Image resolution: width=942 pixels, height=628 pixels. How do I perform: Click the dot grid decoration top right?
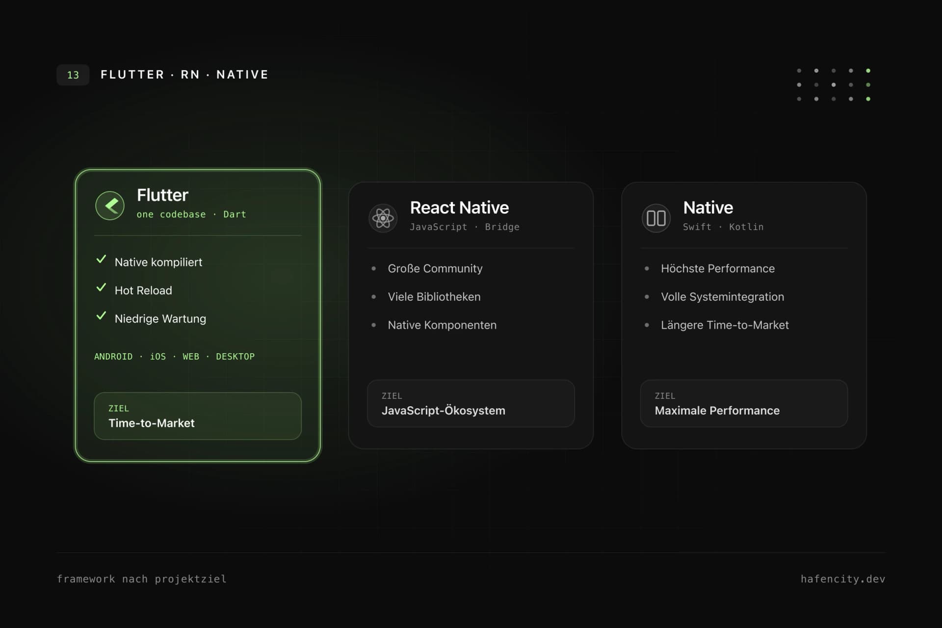[x=834, y=85]
